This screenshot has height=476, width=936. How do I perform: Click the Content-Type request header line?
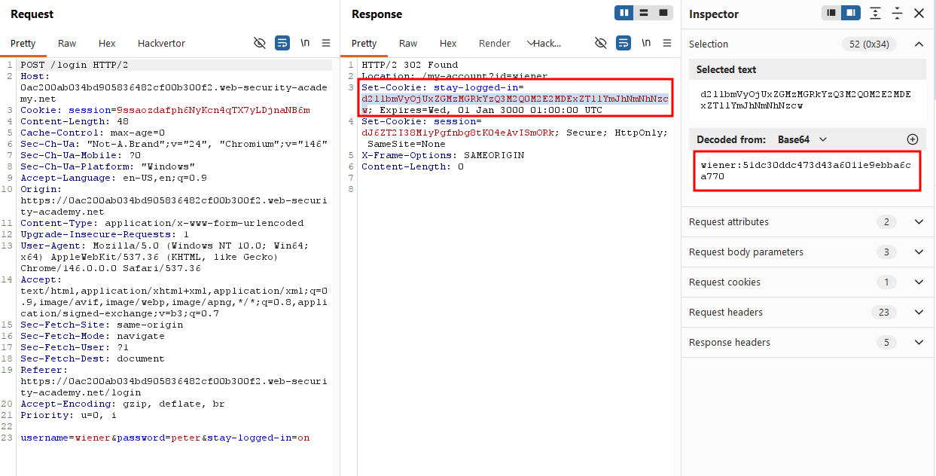tap(162, 223)
